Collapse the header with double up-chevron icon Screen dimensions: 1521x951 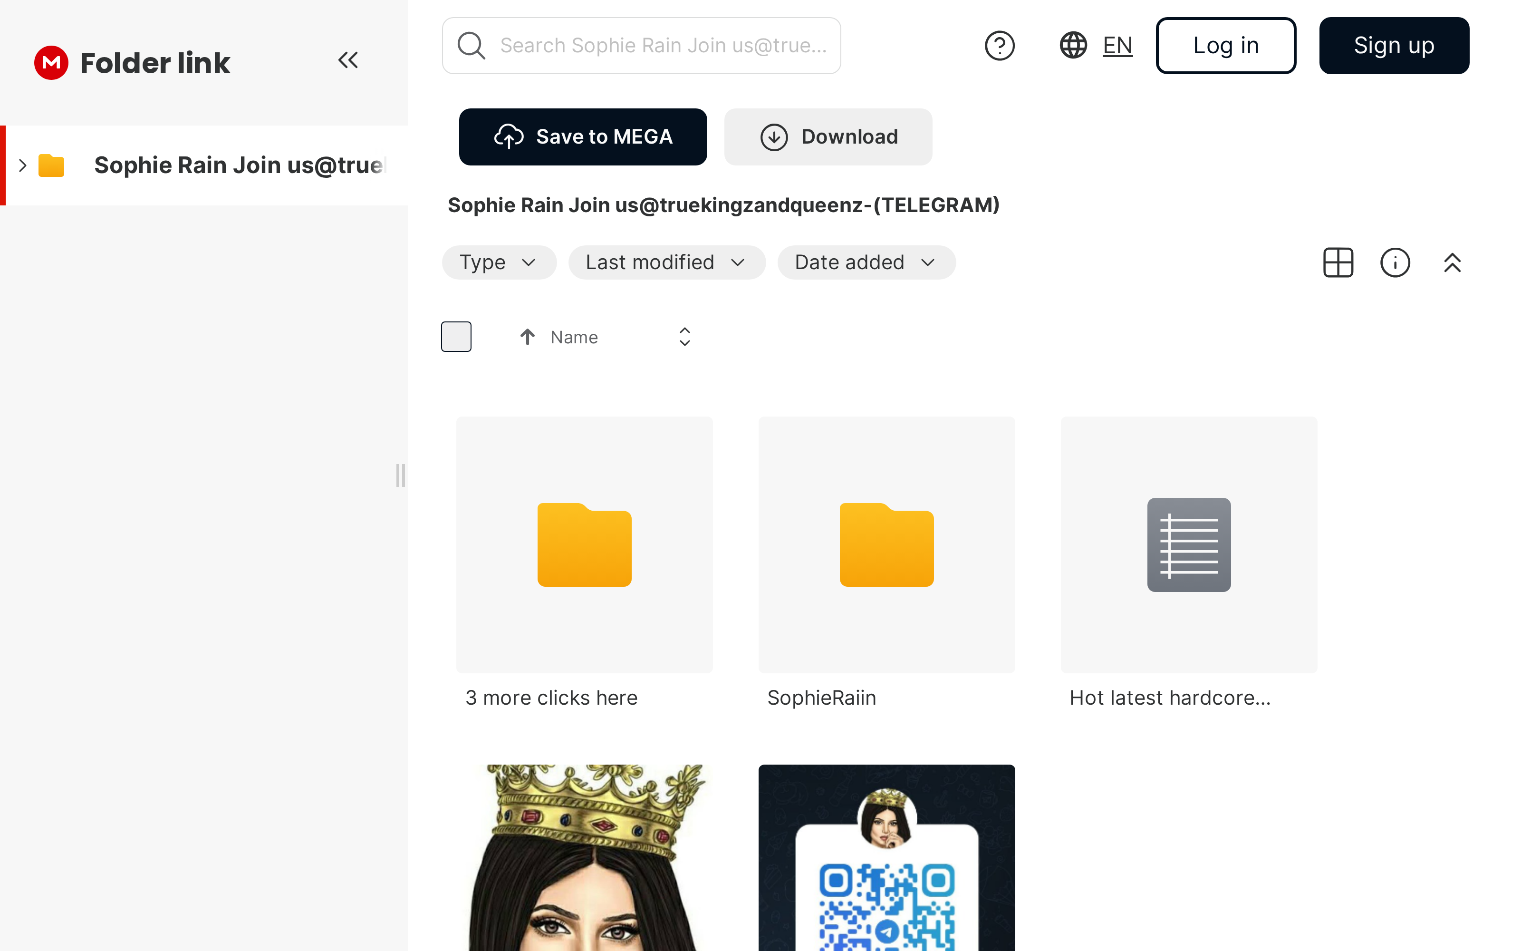point(1452,262)
